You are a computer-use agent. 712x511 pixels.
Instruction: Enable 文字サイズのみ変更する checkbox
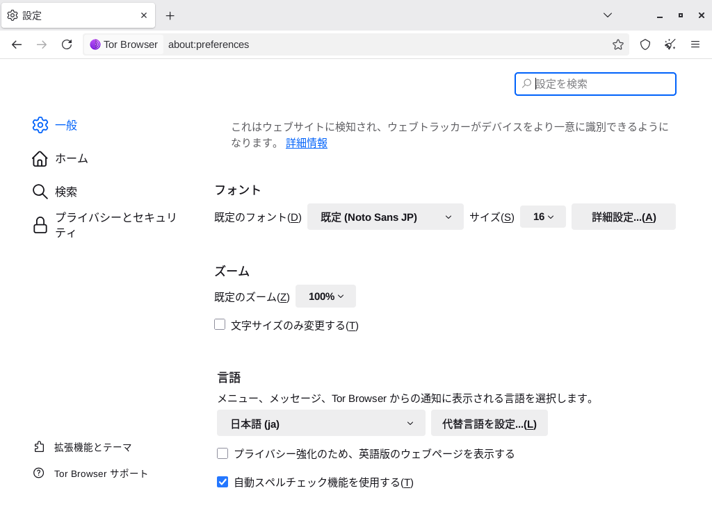click(220, 324)
